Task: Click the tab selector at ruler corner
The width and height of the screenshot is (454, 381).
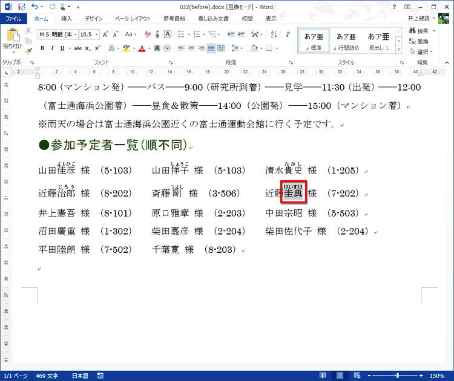Action: coord(7,73)
